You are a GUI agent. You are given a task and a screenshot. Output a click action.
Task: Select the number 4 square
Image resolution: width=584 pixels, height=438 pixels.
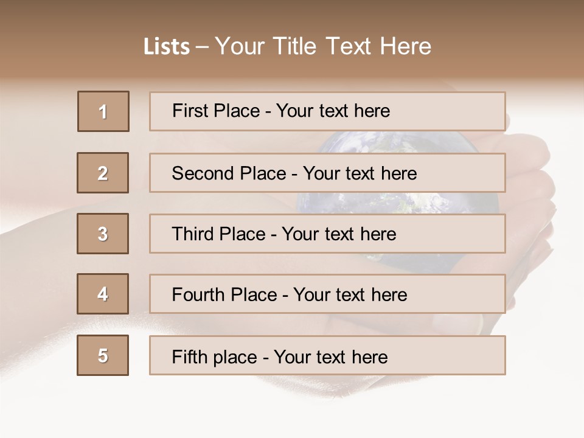click(x=103, y=294)
